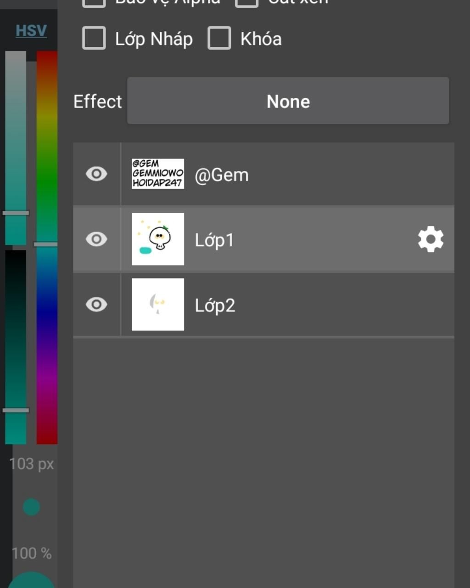Open settings gear for Lớp1 layer
Screen dimensions: 470x588
[431, 239]
